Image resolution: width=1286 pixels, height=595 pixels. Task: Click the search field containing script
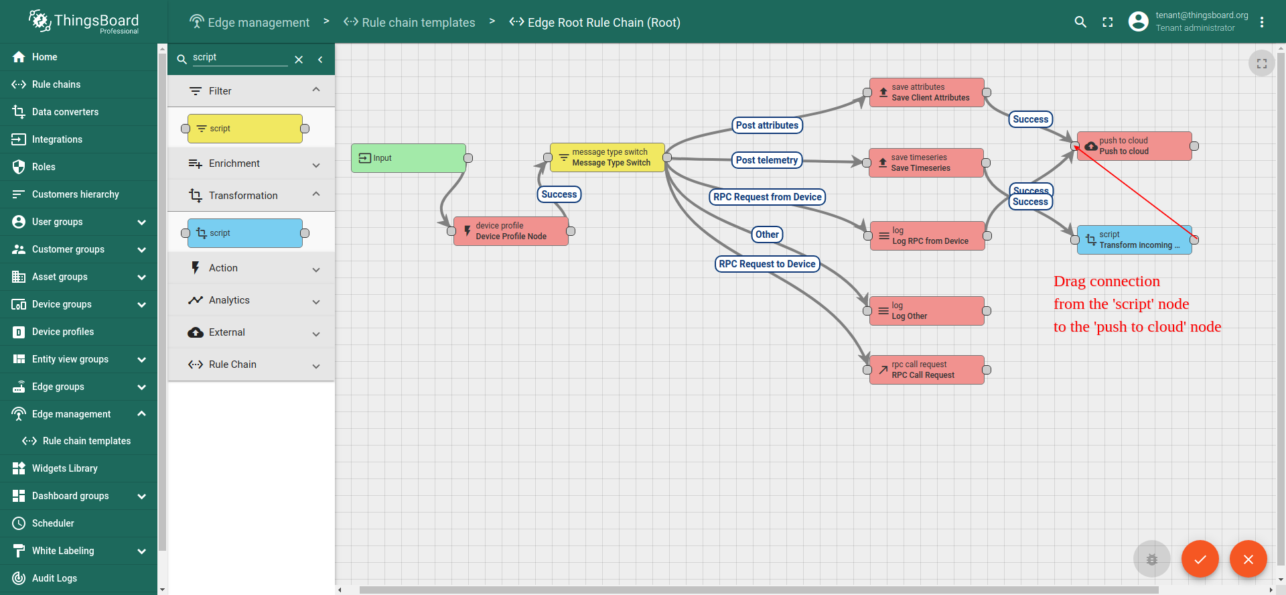(240, 58)
